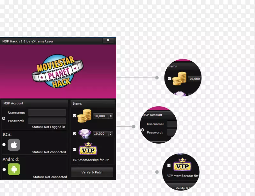
Task: Click the Password input field in the main window
Action: (x=47, y=121)
